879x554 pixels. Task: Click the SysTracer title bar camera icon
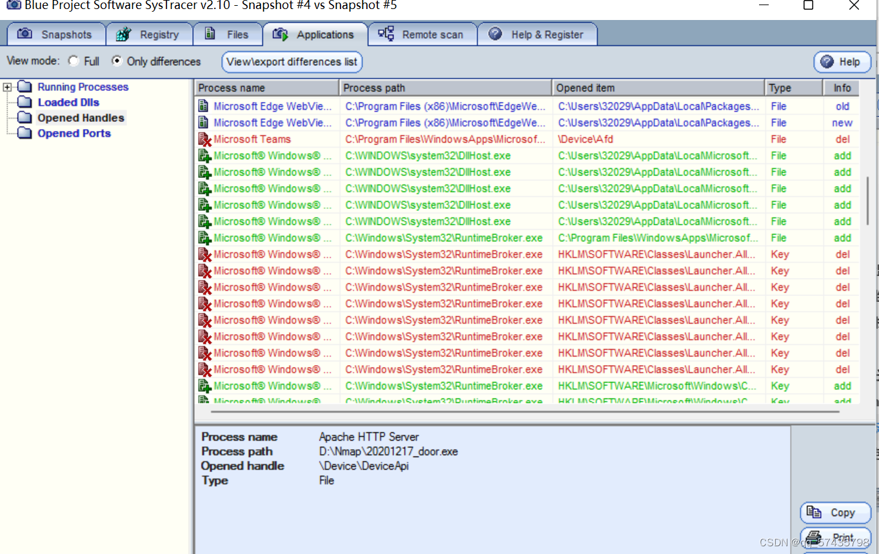pos(14,5)
